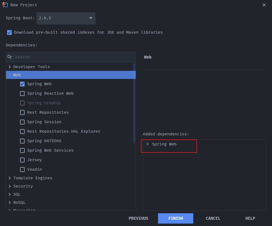The height and width of the screenshot is (226, 272).
Task: Uncheck the Spring Web checkbox
Action: 22,84
